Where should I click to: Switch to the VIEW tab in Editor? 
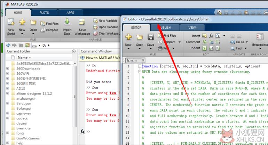click(x=192, y=28)
